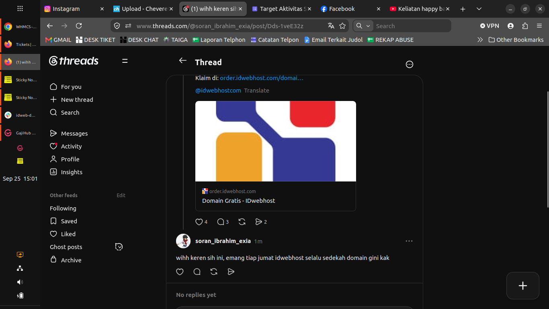Open the Domain Gratis preview image
The image size is (549, 309).
click(x=276, y=141)
